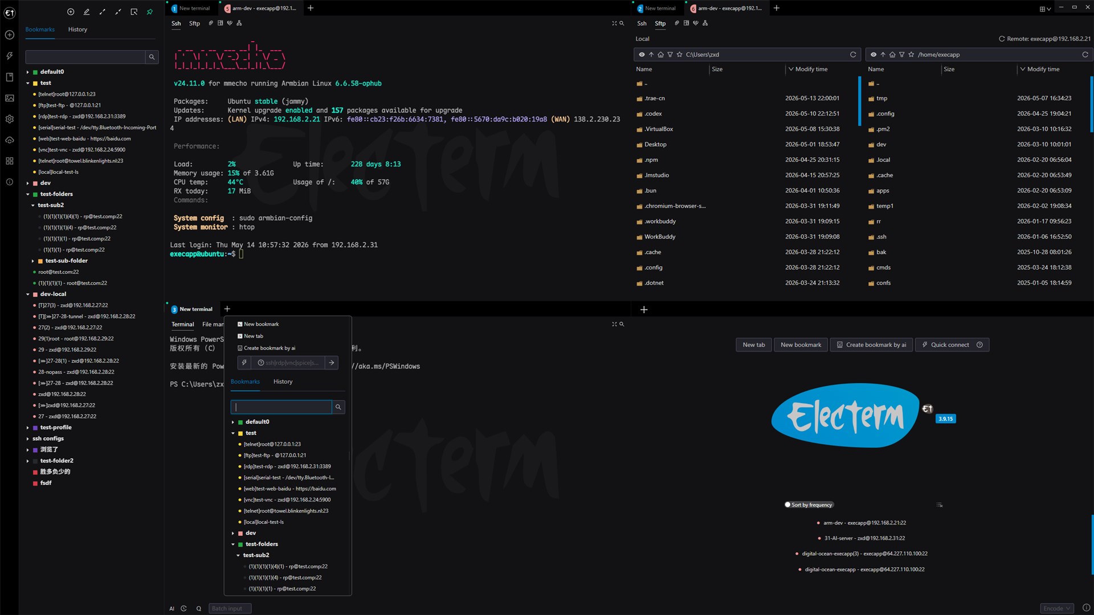The width and height of the screenshot is (1094, 615).
Task: Select Create bookmark by ai in popup menu
Action: point(266,348)
